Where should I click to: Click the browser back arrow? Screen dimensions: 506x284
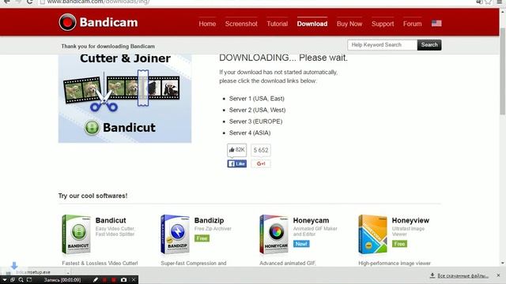(6, 2)
